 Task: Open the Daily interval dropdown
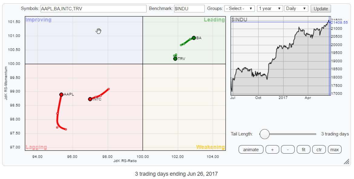(296, 8)
